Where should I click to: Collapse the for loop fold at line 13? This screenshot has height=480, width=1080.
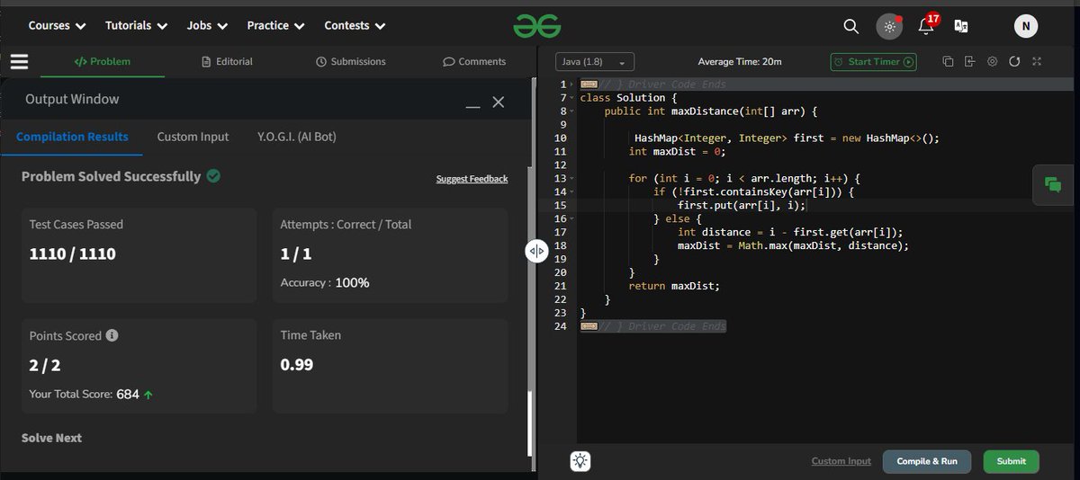[x=572, y=178]
